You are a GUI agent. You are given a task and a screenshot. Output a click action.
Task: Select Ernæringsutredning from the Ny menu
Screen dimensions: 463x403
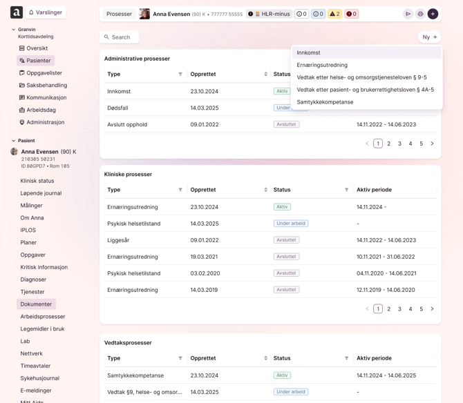coord(322,65)
